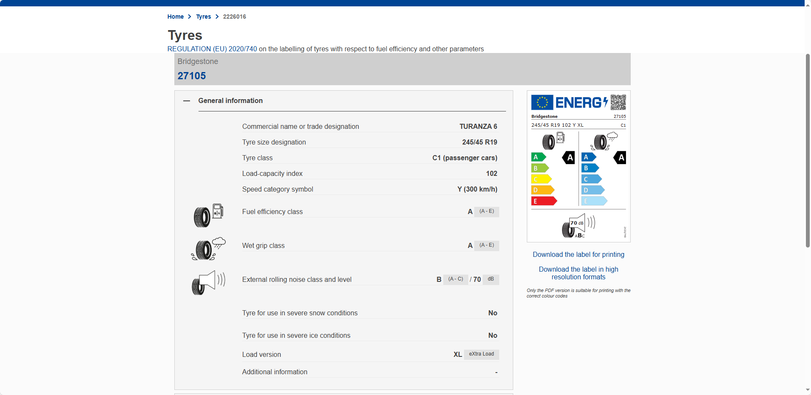Click the rolling noise speaker tyre icon
Viewport: 811px width, 395px height.
click(208, 283)
